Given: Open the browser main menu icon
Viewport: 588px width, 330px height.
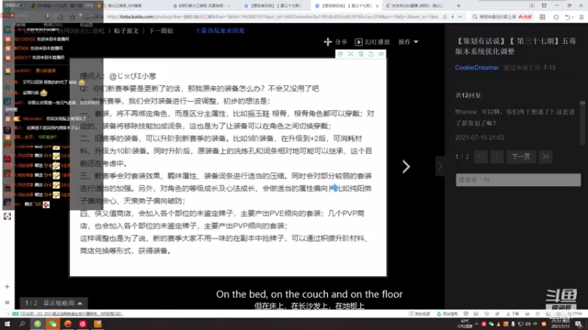Looking at the screenshot, I should [581, 17].
